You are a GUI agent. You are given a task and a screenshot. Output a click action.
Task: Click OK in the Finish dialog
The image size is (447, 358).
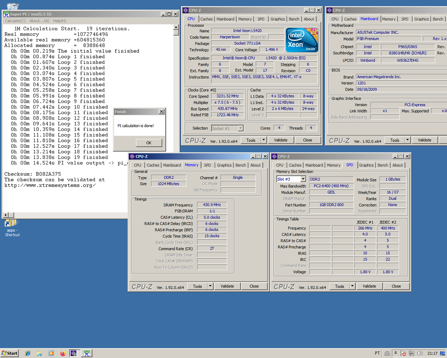pyautogui.click(x=149, y=143)
